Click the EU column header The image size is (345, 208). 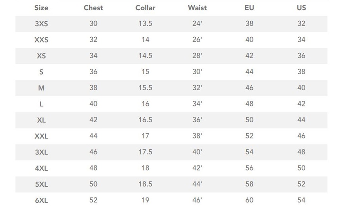click(249, 8)
